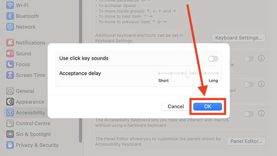Click the Cancel button
This screenshot has height=156, width=277.
coord(176,106)
